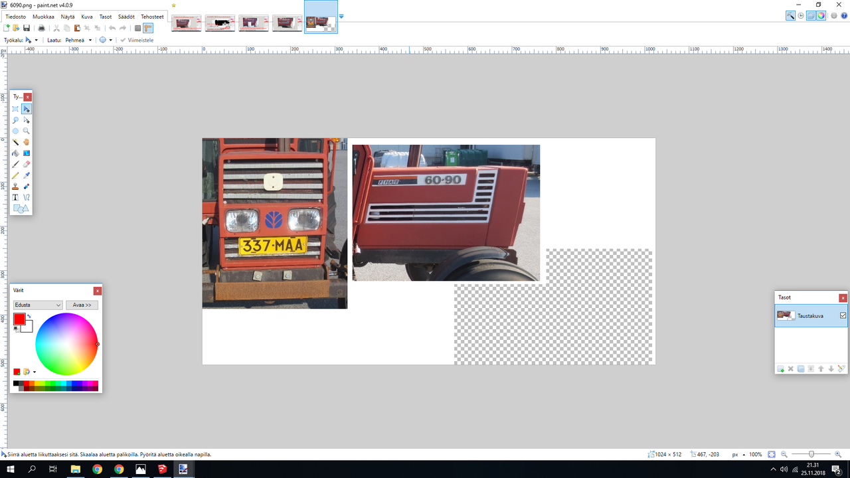Toggle pixel grid display
This screenshot has width=850, height=478.
coord(137,28)
